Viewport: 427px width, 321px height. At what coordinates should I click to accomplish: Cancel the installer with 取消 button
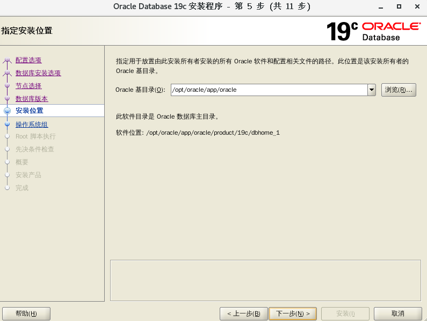pyautogui.click(x=397, y=313)
